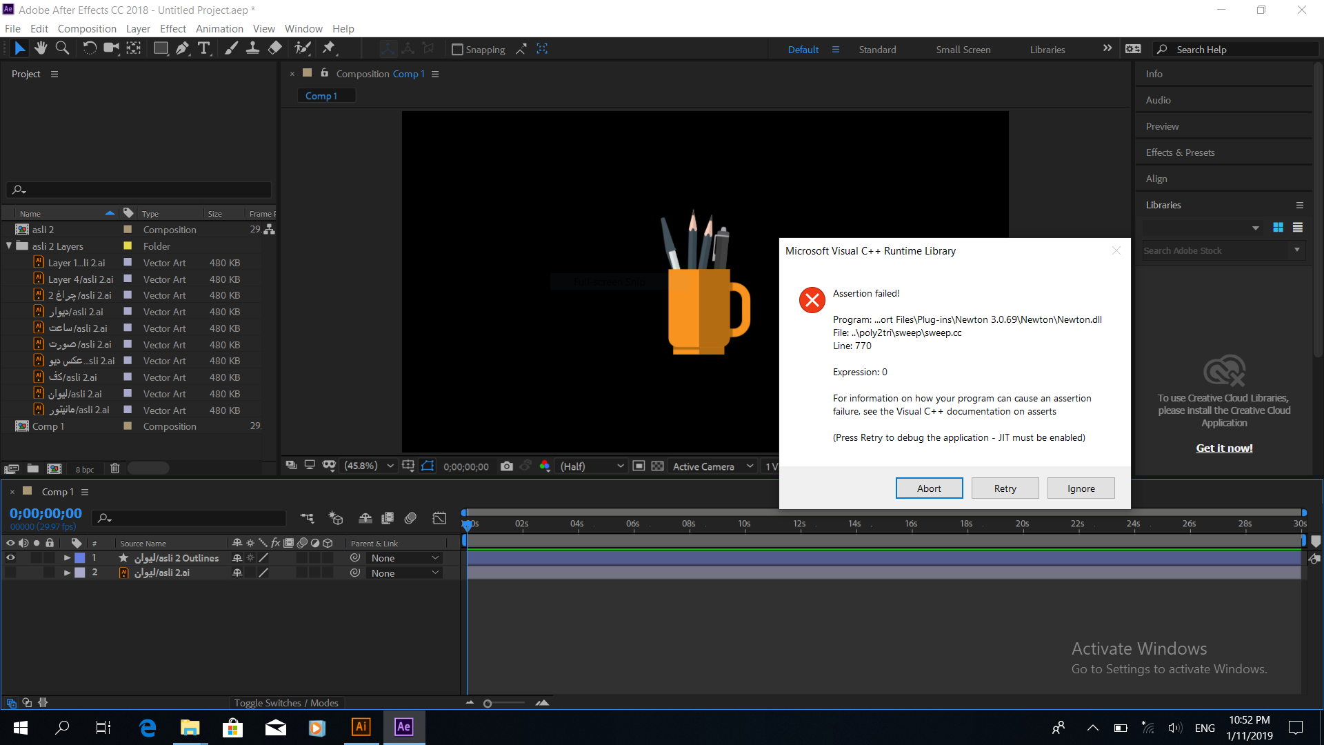The height and width of the screenshot is (745, 1324).
Task: Open the Composition menu in menu bar
Action: (86, 28)
